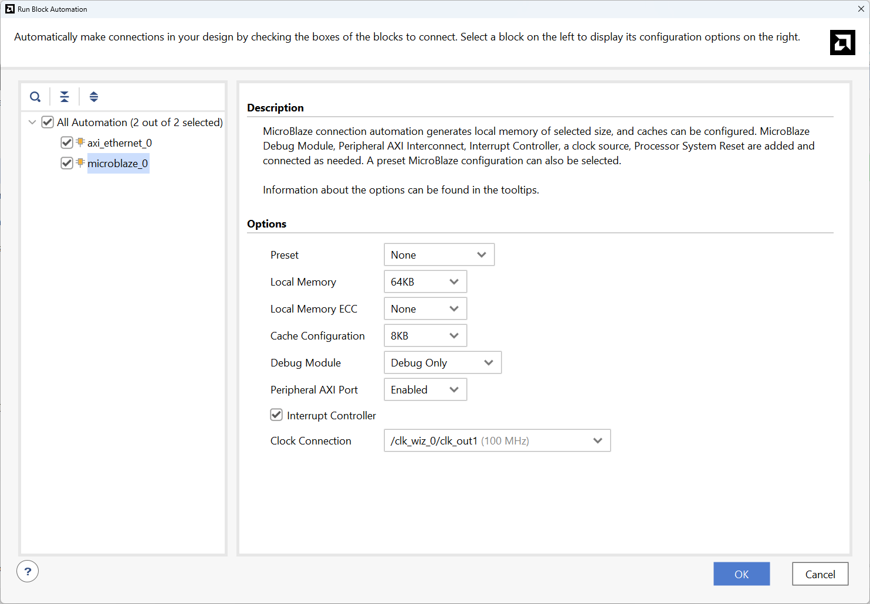This screenshot has height=604, width=870.
Task: Click the AMD logo in header
Action: coord(842,42)
